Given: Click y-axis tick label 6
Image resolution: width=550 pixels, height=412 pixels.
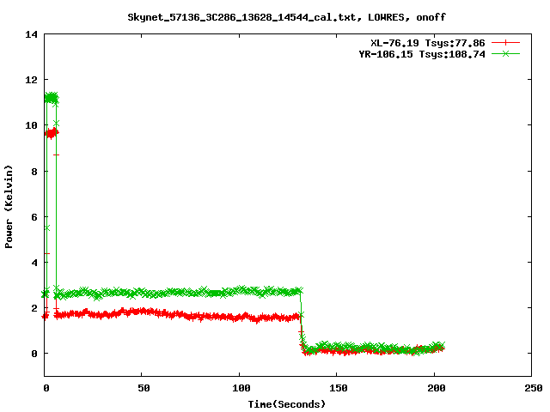Looking at the screenshot, I should (34, 217).
